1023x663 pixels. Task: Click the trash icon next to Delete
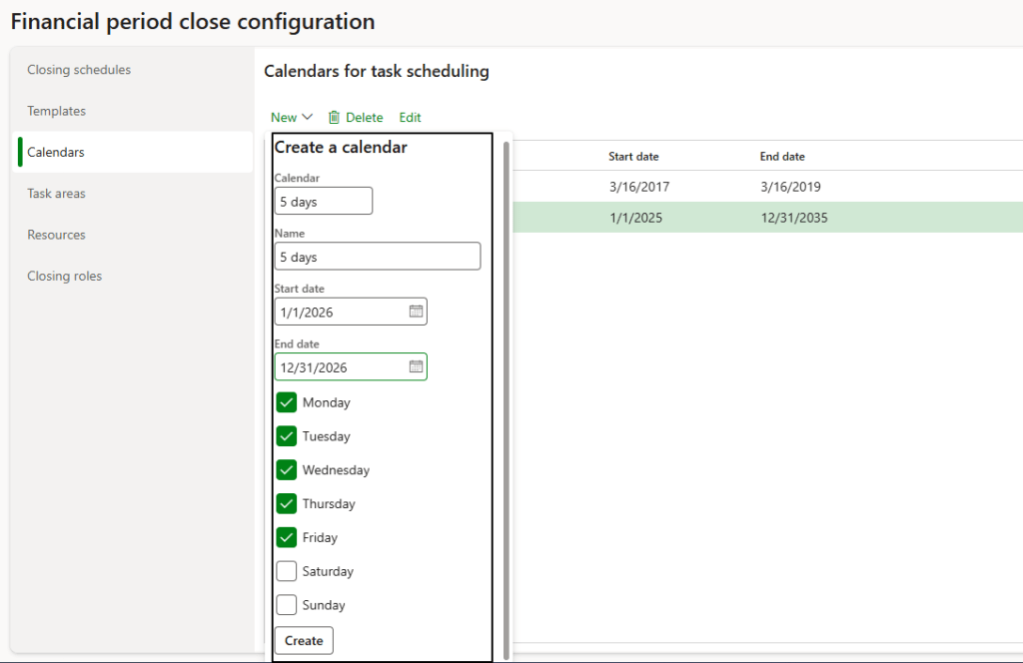click(x=334, y=118)
